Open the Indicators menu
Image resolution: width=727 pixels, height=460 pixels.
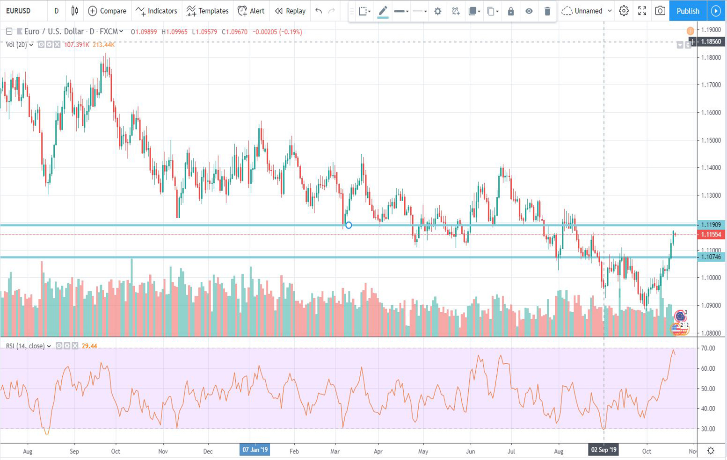click(156, 11)
